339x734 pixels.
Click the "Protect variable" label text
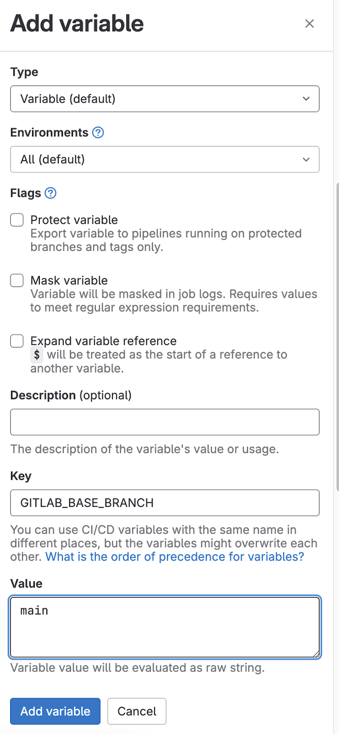tap(74, 220)
